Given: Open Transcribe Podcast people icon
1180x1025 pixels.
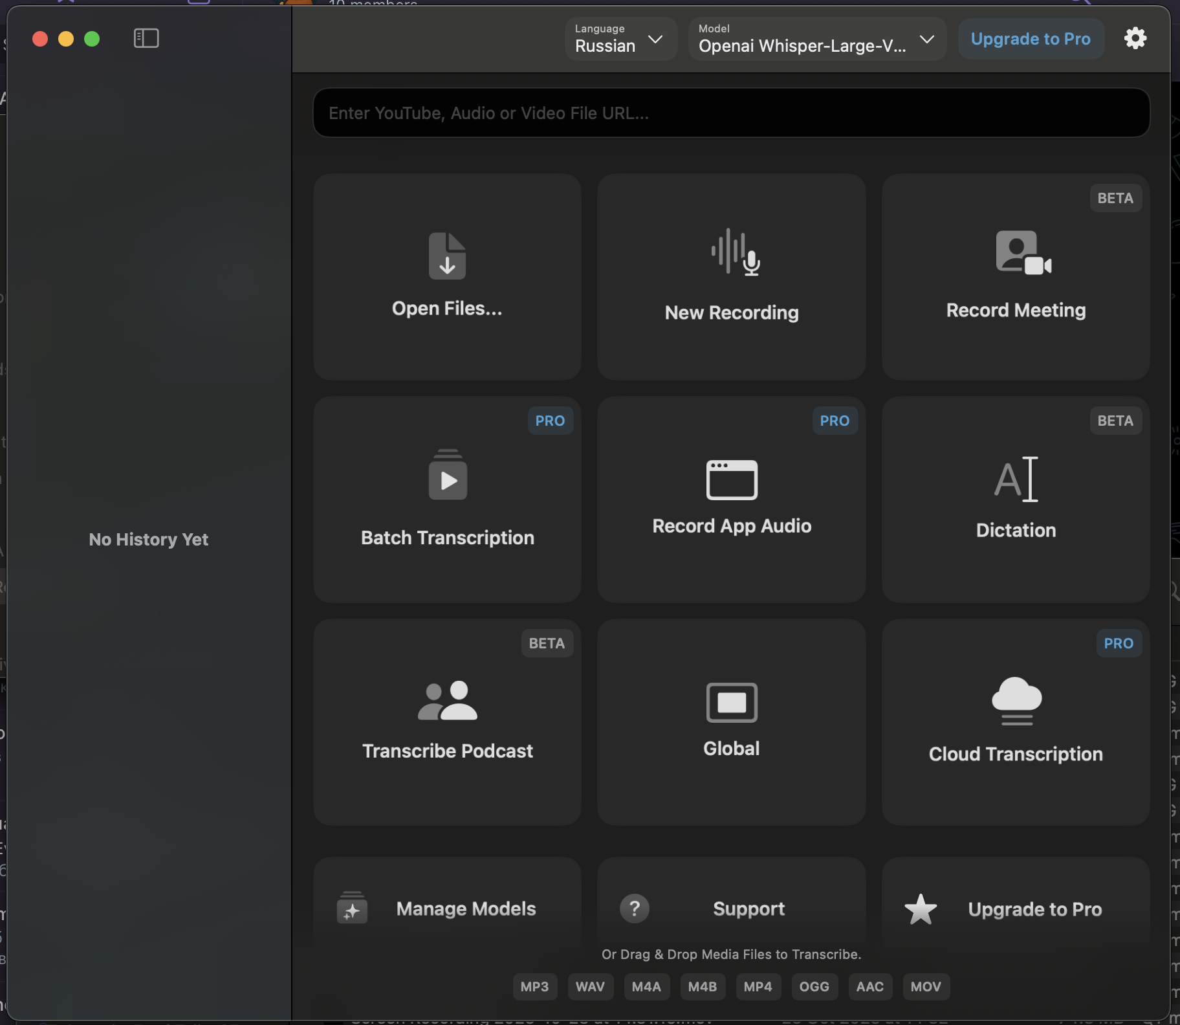Looking at the screenshot, I should [x=447, y=701].
